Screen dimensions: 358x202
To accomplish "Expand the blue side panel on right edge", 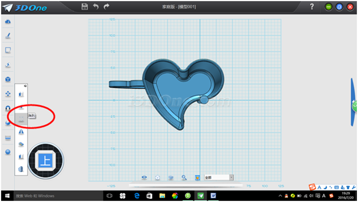I will click(x=354, y=102).
